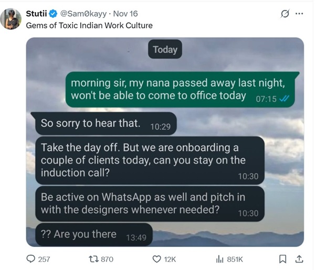Screen dimensions: 315x270
Task: Click the Grok icon on tweet
Action: click(285, 14)
